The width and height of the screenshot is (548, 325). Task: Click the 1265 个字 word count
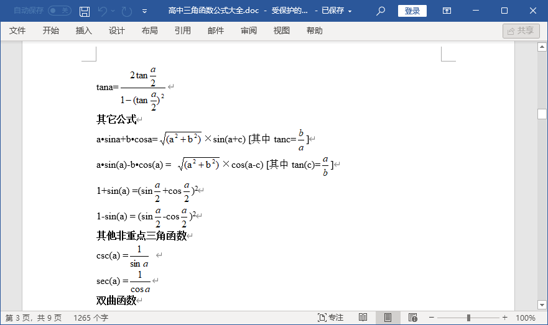(91, 318)
